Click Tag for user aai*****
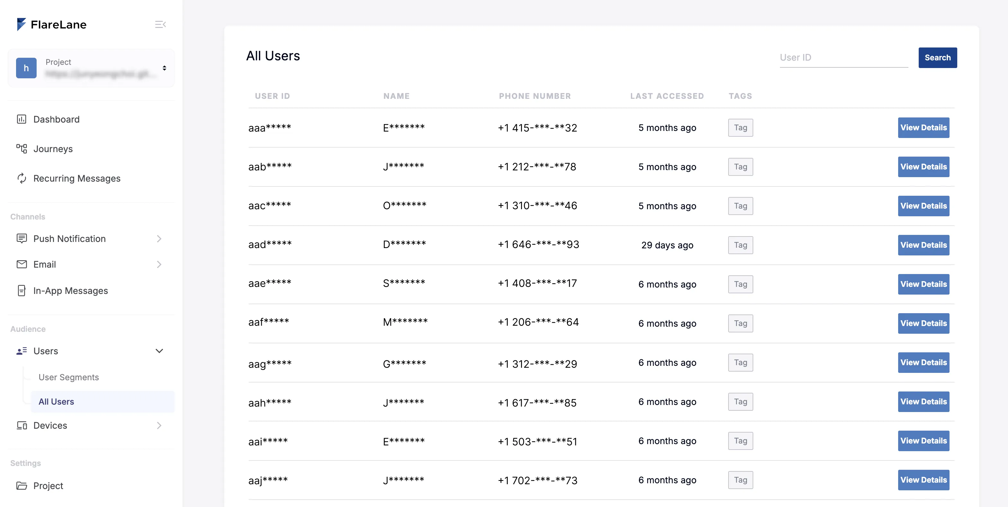The height and width of the screenshot is (507, 1008). pos(740,440)
